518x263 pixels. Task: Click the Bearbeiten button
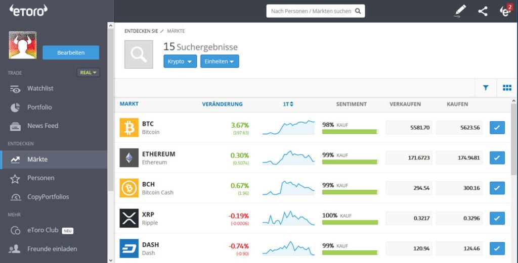tap(71, 52)
